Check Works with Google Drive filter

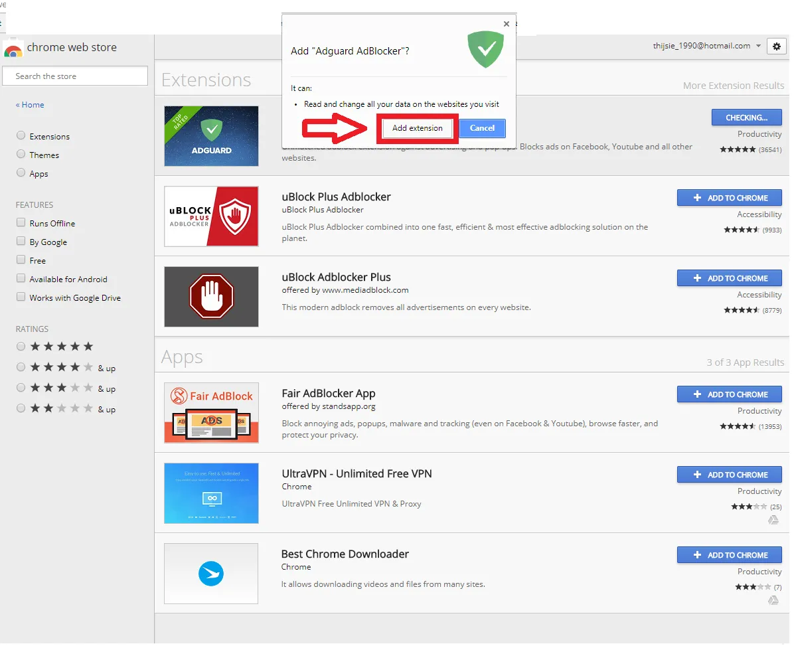click(21, 297)
